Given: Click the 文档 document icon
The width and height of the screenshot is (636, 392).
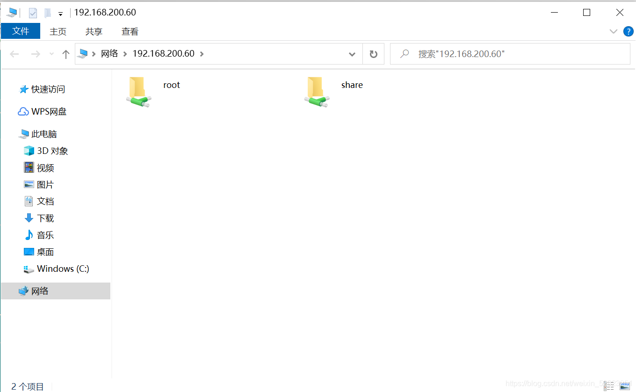Looking at the screenshot, I should (29, 201).
